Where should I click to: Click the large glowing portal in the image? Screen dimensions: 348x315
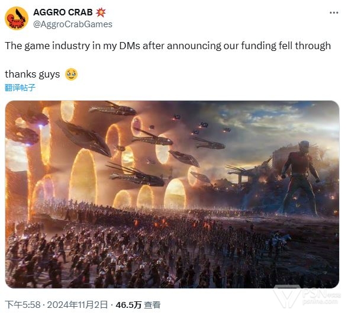point(83,176)
